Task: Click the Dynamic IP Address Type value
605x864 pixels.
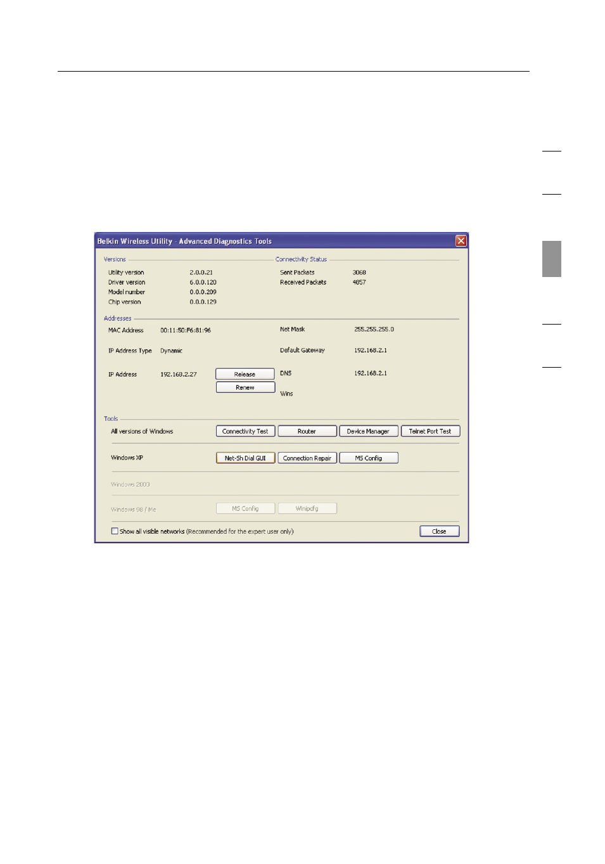Action: [x=171, y=351]
